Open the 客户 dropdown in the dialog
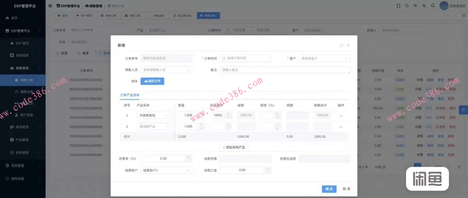The image size is (468, 198). point(324,58)
